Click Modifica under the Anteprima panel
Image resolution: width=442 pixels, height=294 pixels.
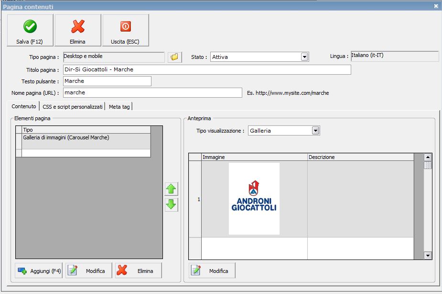click(x=212, y=271)
